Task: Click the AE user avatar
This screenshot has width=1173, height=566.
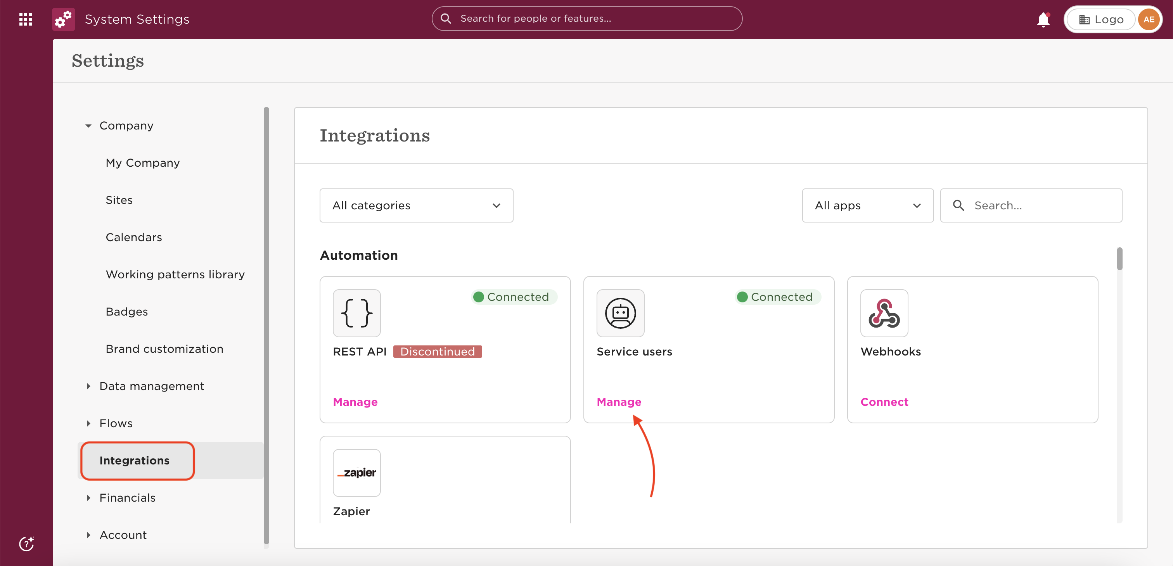Action: point(1149,19)
